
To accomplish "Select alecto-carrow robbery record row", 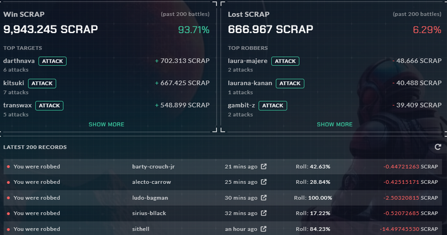I will pyautogui.click(x=223, y=182).
